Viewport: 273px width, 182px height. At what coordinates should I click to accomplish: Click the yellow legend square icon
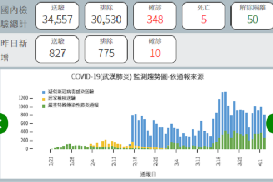coord(43,98)
